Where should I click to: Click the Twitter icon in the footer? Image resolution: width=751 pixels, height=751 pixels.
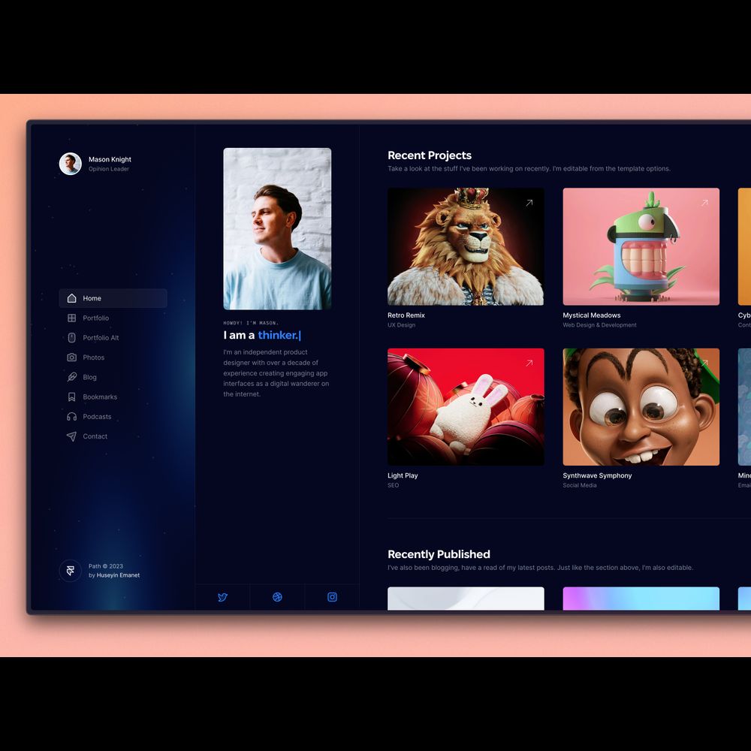[222, 597]
